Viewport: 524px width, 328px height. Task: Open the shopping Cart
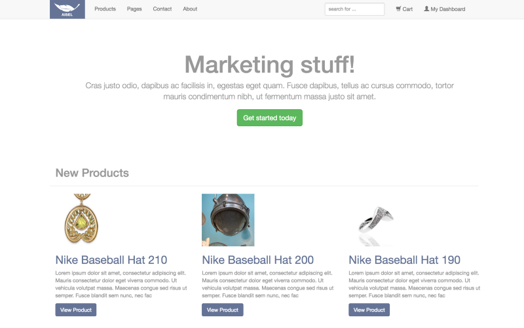pos(404,9)
